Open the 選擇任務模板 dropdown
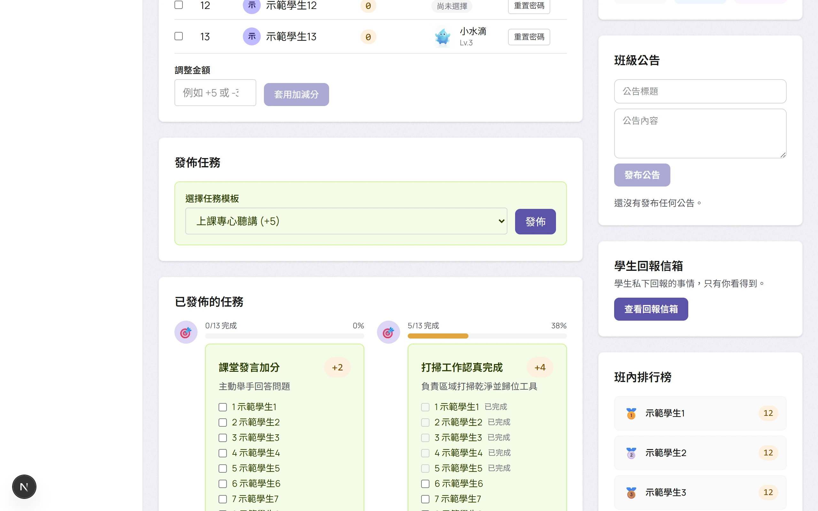This screenshot has width=818, height=511. click(x=346, y=221)
